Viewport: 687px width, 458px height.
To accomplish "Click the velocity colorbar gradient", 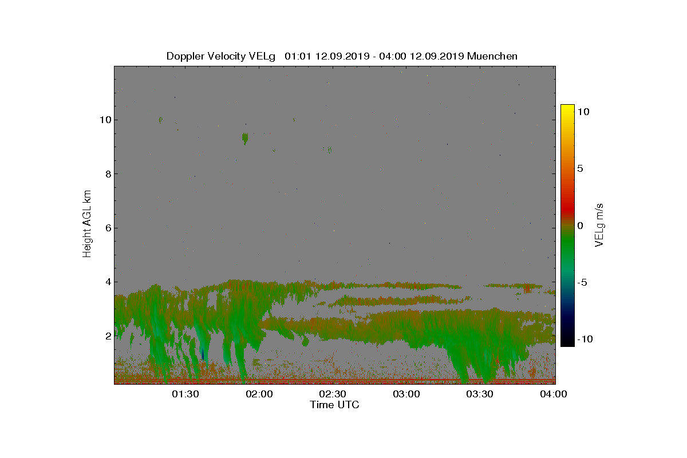I will pyautogui.click(x=567, y=226).
